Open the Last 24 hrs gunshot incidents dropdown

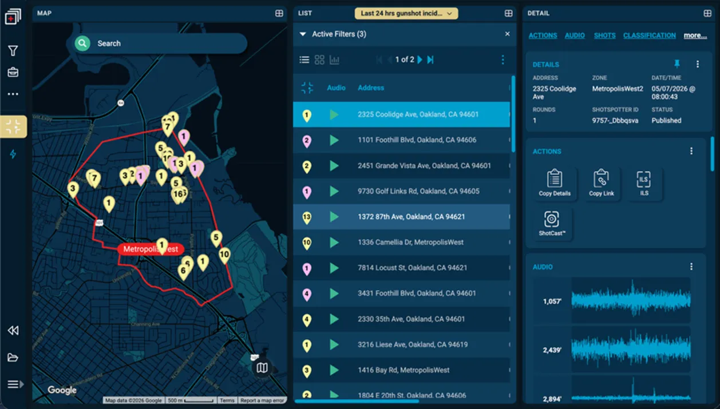click(x=406, y=13)
